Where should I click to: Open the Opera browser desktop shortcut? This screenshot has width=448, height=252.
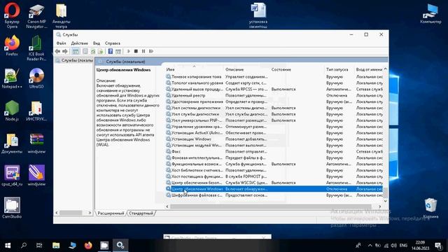click(x=12, y=15)
